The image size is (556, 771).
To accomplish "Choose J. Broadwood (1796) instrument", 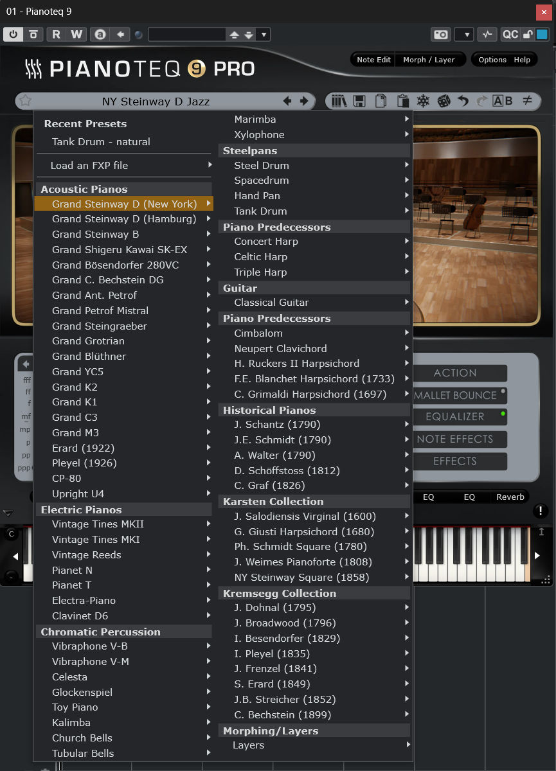I will click(314, 623).
